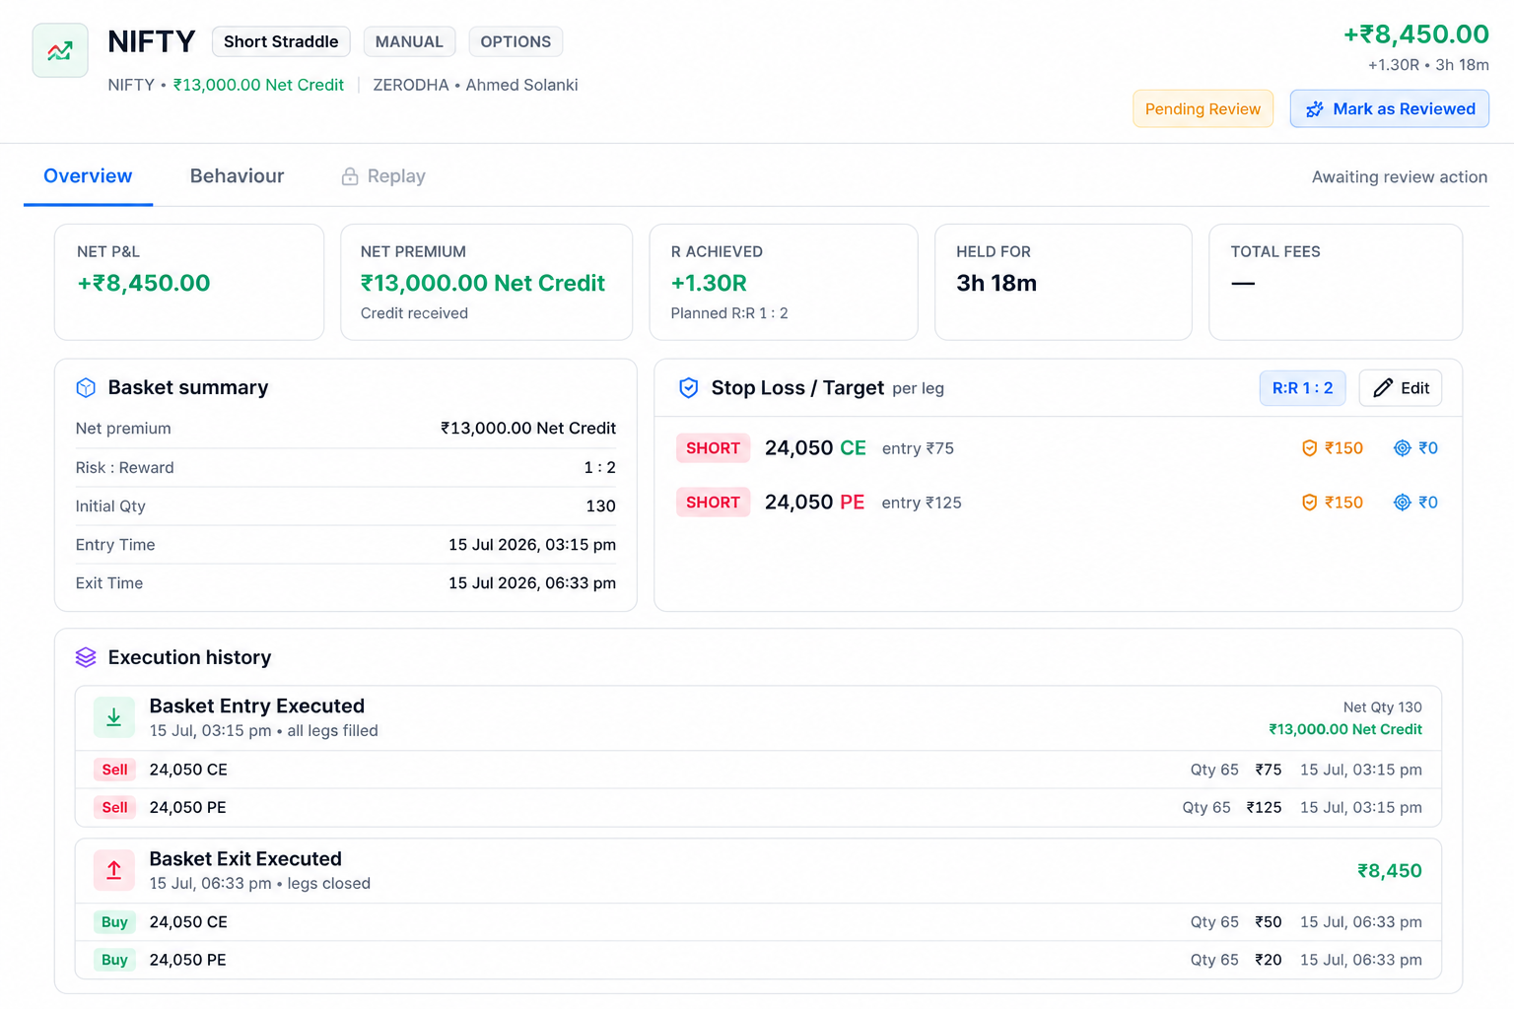Click the sparkle icon in Mark as Reviewed
This screenshot has height=1009, width=1514.
1315,109
